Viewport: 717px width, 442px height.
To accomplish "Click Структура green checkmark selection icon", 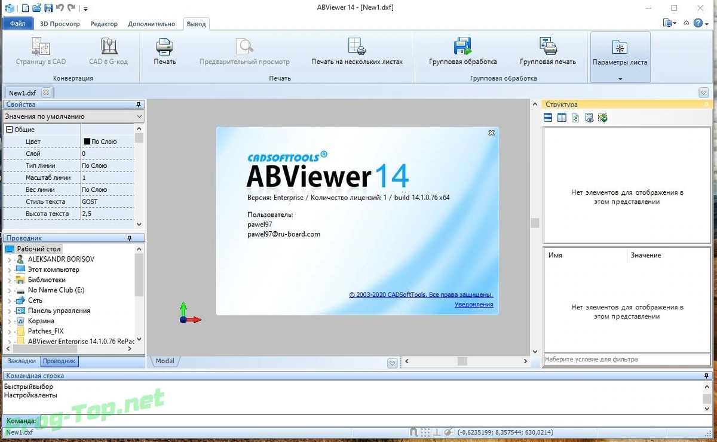I will tap(603, 118).
